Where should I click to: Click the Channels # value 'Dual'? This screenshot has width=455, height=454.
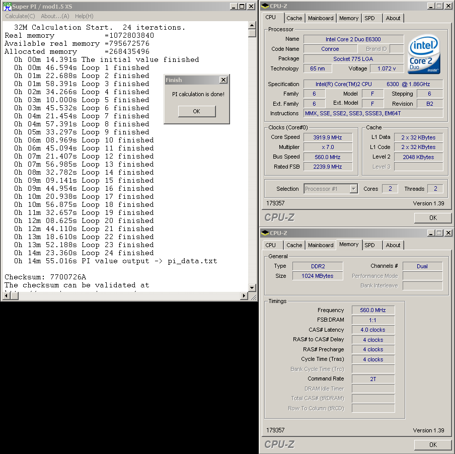(422, 266)
